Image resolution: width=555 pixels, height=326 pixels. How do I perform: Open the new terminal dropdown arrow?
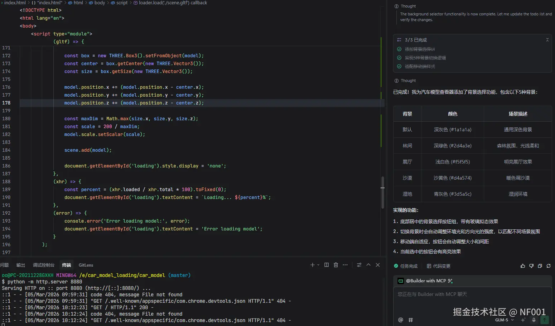click(x=318, y=265)
